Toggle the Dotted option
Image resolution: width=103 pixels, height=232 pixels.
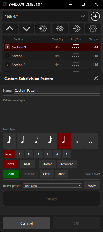(48, 164)
